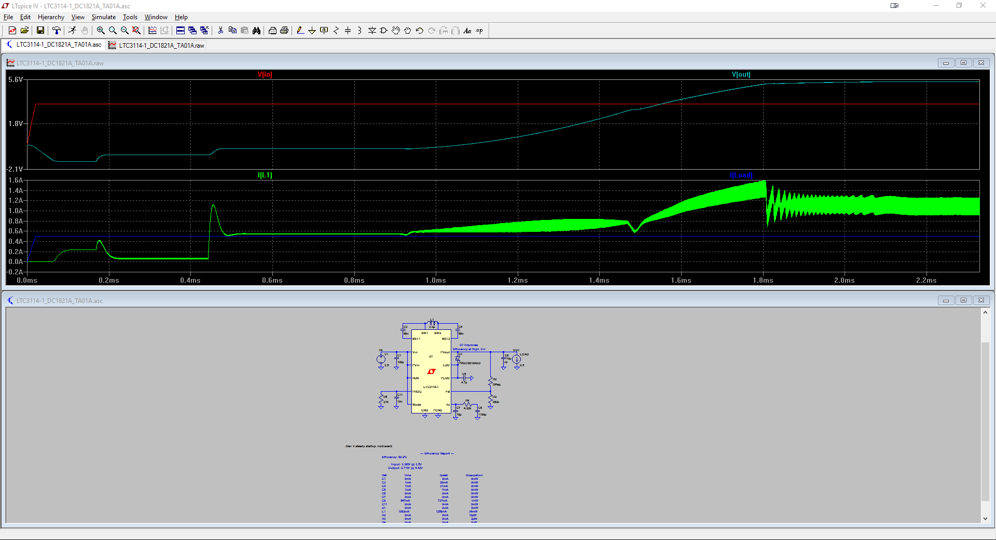Click the Open file folder icon
996x540 pixels.
pos(24,31)
